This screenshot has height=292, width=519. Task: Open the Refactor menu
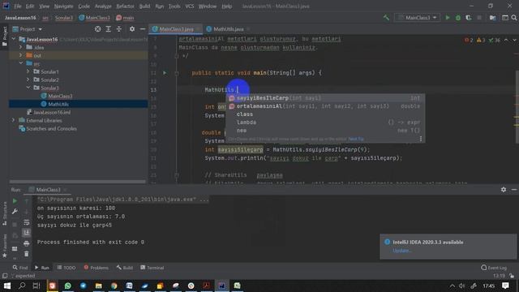125,6
